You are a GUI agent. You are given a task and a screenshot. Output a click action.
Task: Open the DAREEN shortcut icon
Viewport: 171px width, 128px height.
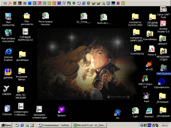(7, 88)
